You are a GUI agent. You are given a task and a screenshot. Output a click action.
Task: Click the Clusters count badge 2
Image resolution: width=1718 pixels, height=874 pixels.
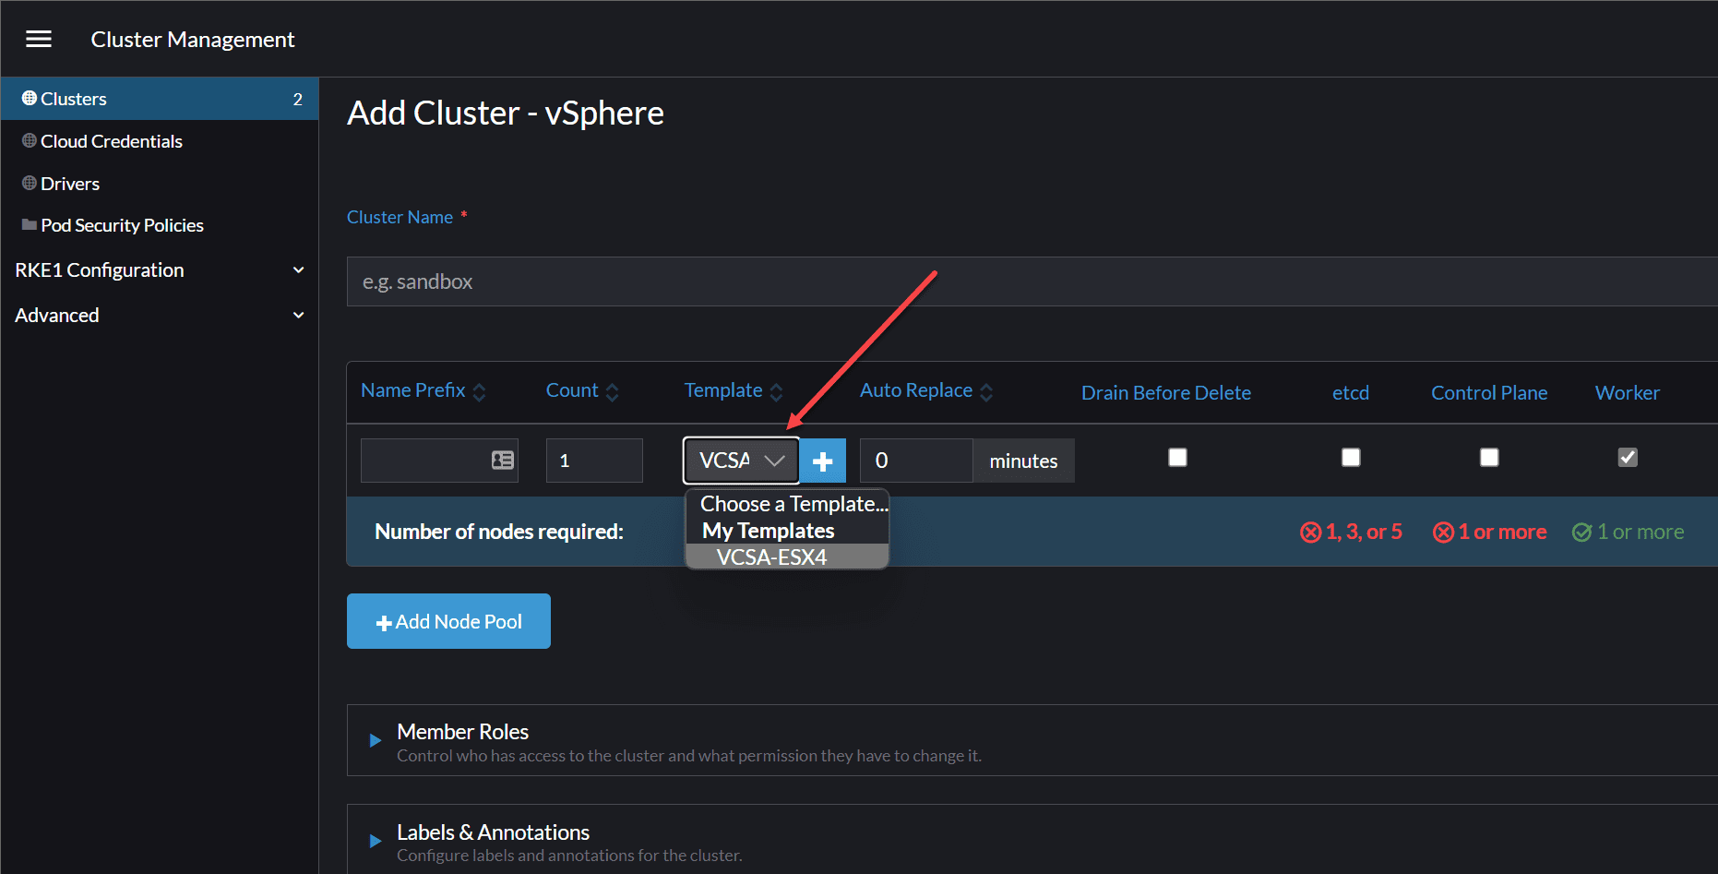click(297, 99)
